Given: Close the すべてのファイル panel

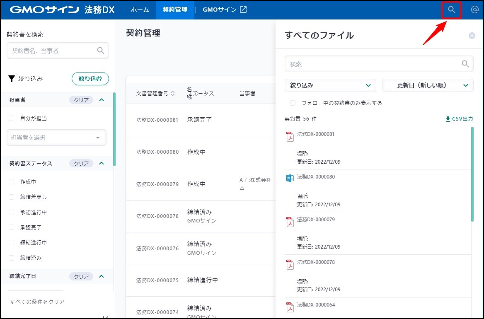Looking at the screenshot, I should pos(472,36).
